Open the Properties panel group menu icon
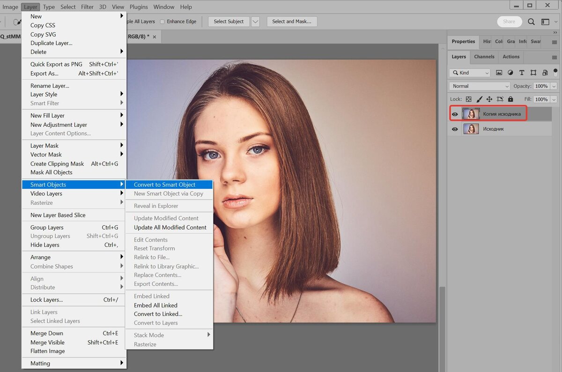562x372 pixels. click(x=555, y=42)
